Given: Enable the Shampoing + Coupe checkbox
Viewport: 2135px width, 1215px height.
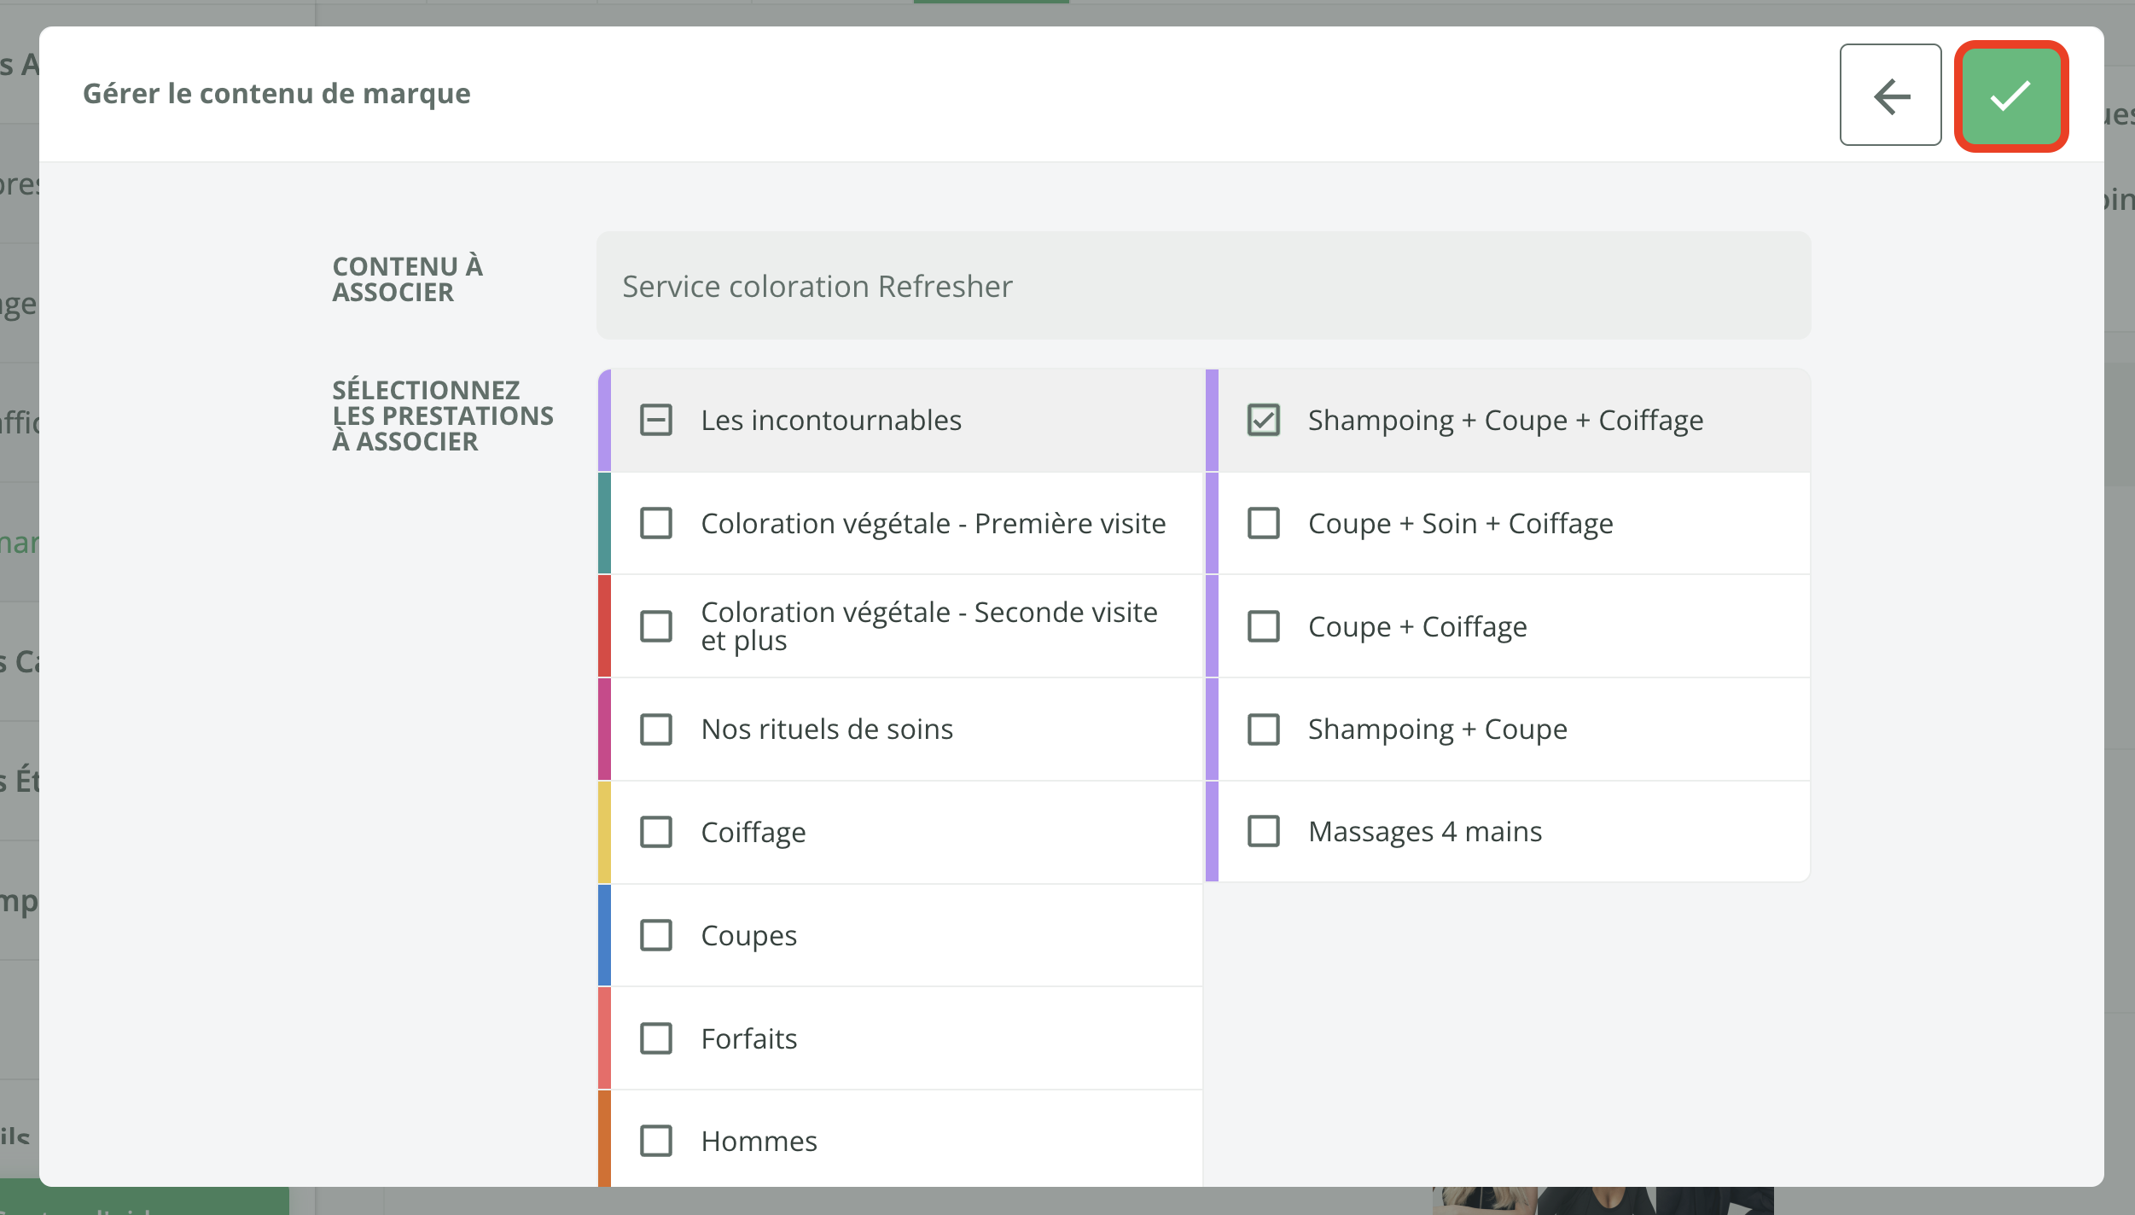Looking at the screenshot, I should (x=1263, y=730).
